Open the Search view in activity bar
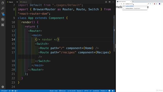This screenshot has height=92, width=163. [x=3, y=8]
